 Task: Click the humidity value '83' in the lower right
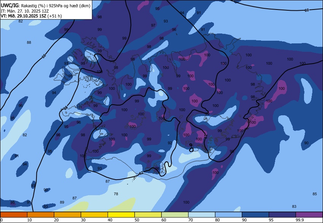click(294, 207)
